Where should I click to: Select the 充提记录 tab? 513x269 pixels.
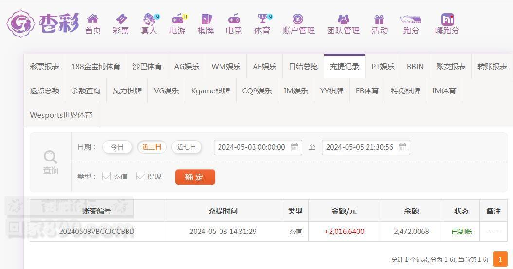345,66
